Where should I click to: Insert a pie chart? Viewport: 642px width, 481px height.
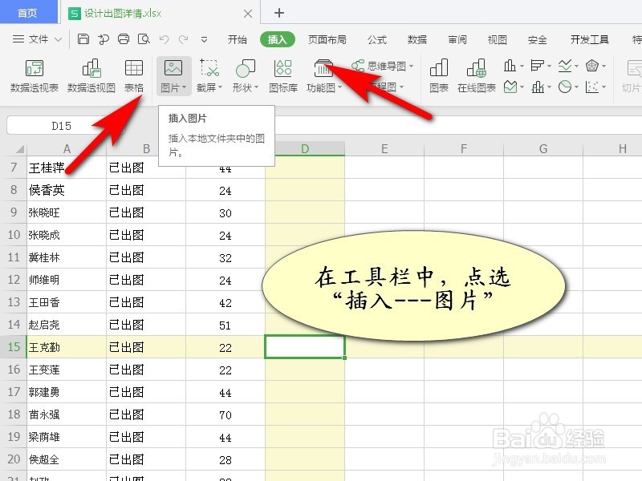[566, 86]
